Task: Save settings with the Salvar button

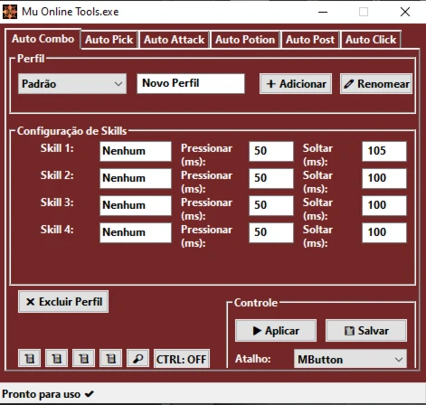Action: [x=366, y=331]
